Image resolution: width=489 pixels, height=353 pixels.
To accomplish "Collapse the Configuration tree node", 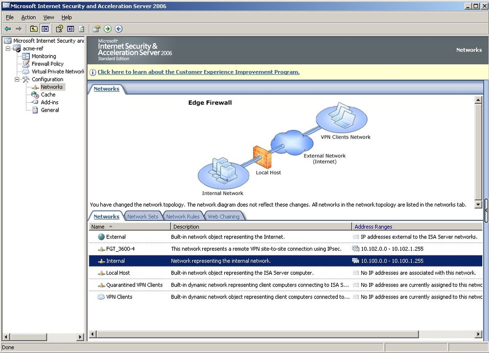I will (x=17, y=79).
